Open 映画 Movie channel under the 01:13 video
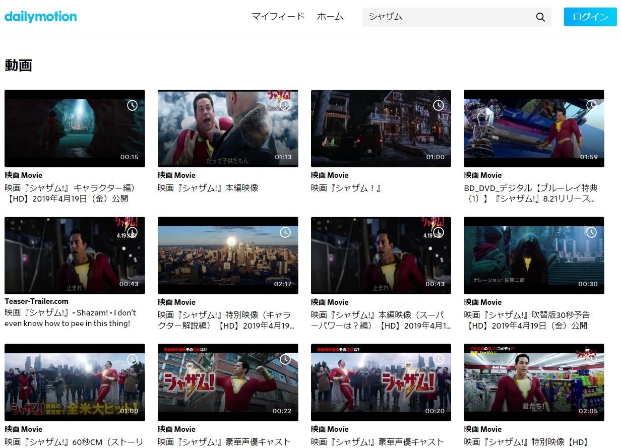 point(176,175)
